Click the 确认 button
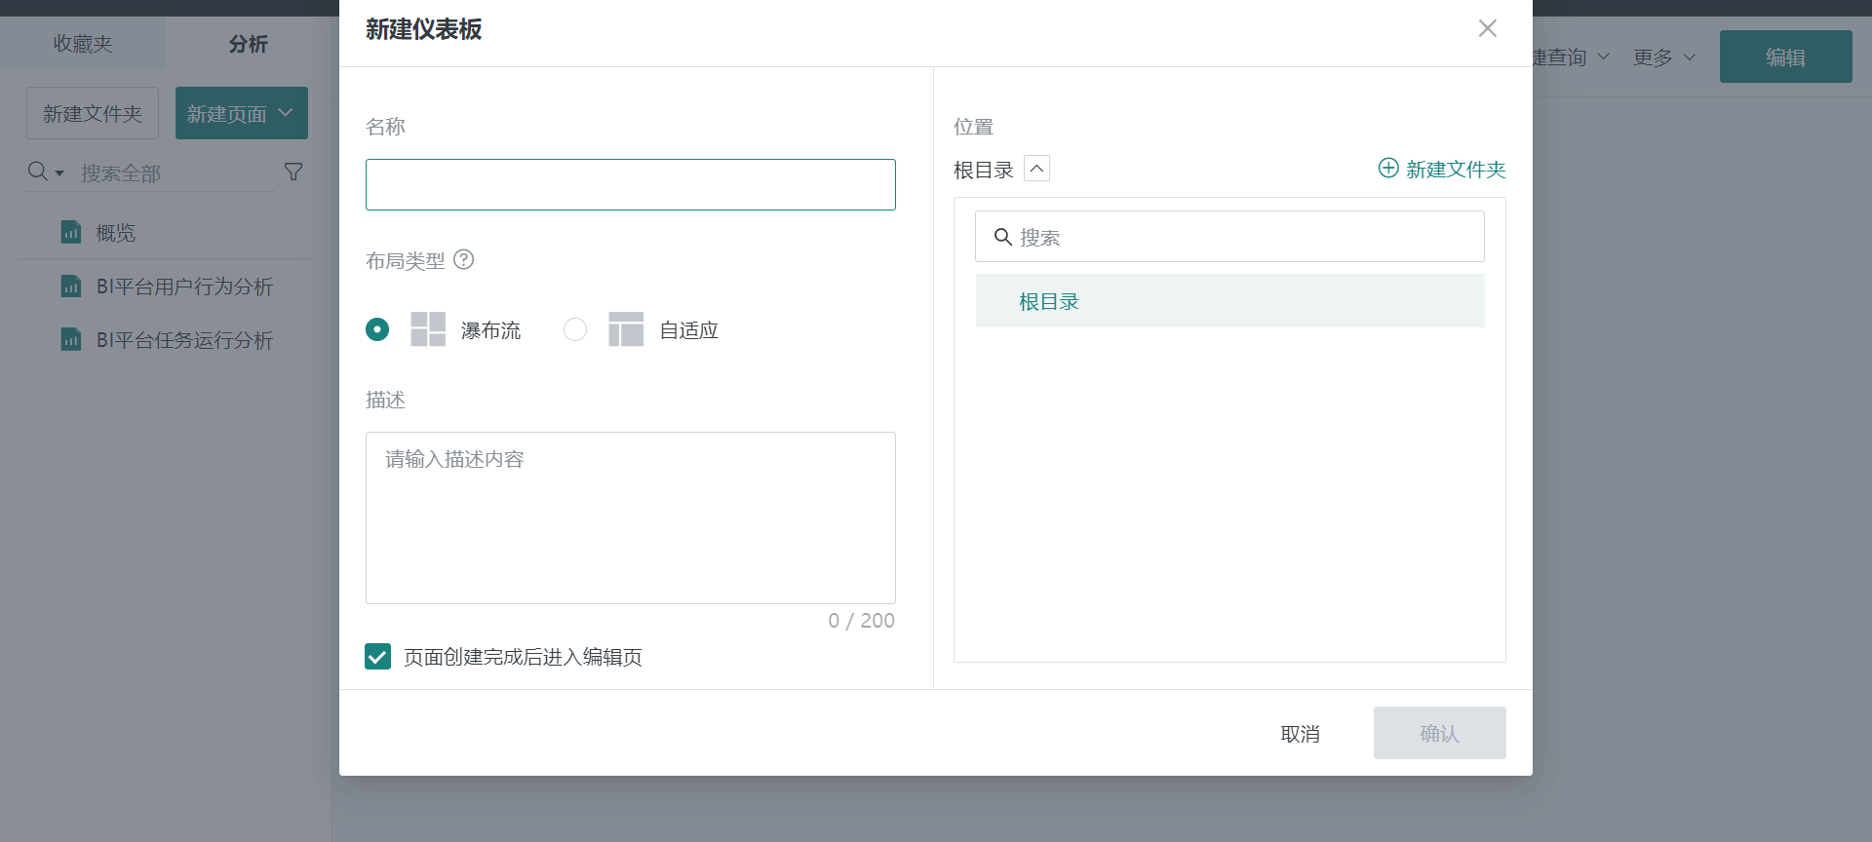The image size is (1872, 842). click(1439, 734)
